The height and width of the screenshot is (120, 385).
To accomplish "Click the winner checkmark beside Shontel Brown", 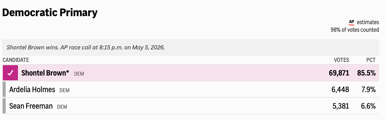I will pyautogui.click(x=10, y=73).
